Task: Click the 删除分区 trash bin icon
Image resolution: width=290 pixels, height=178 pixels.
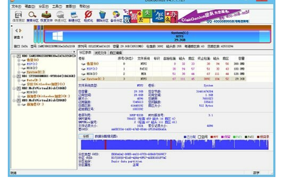Action: (x=102, y=16)
